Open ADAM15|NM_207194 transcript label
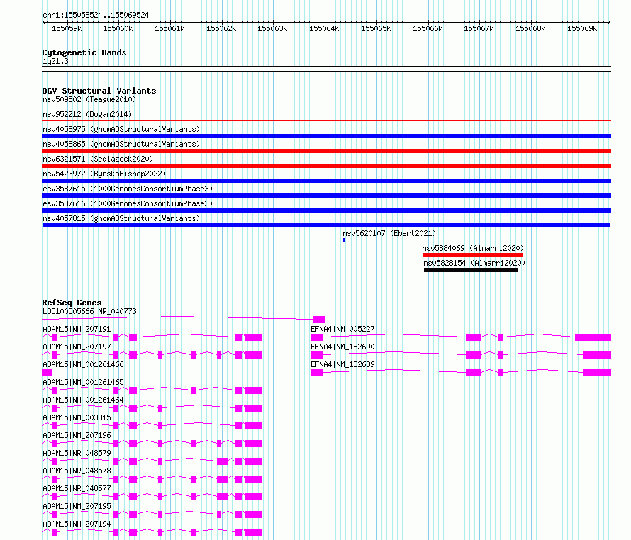The width and height of the screenshot is (631, 540). click(77, 524)
